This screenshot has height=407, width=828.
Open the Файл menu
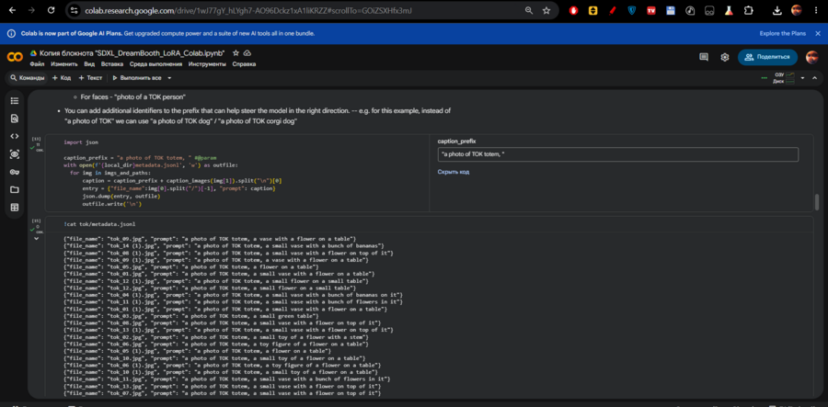[x=37, y=64]
